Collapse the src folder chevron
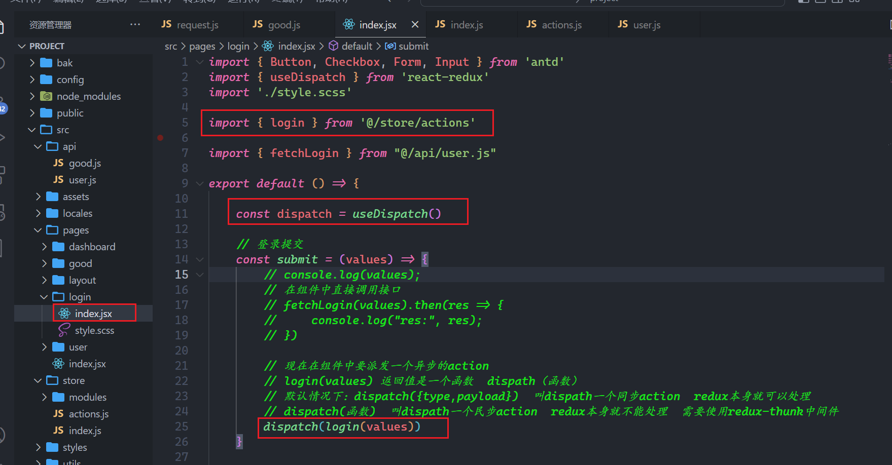 [x=32, y=130]
